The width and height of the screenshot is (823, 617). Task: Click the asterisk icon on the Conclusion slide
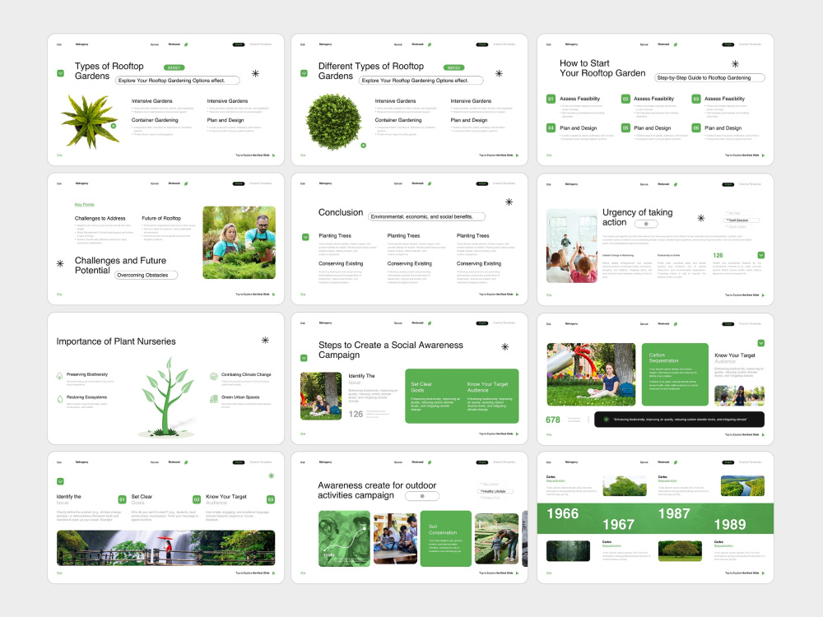click(509, 202)
